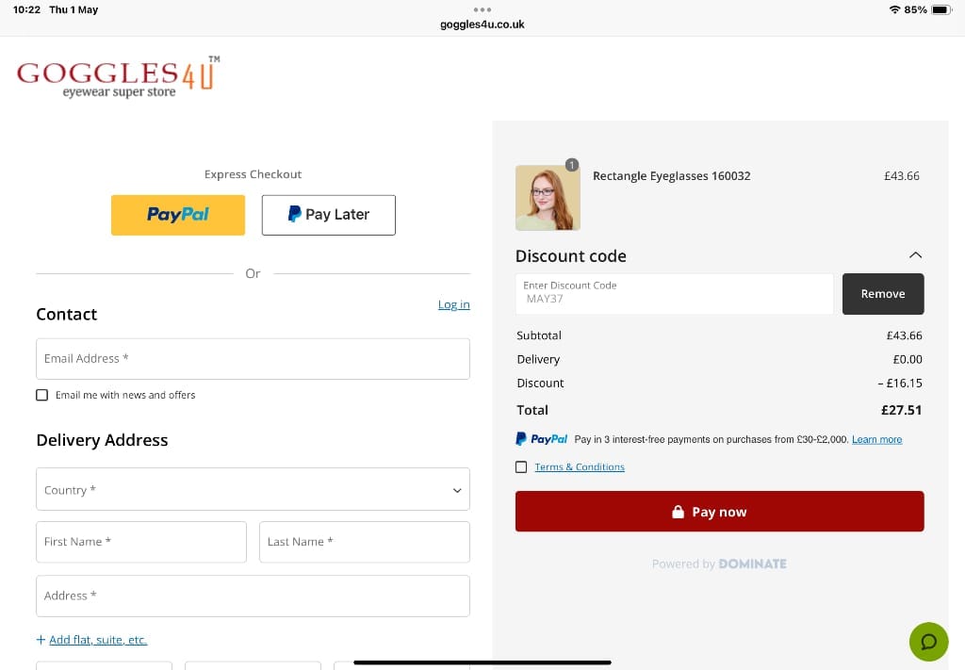
Task: Pay with the yellow PayPal button
Action: pyautogui.click(x=178, y=215)
